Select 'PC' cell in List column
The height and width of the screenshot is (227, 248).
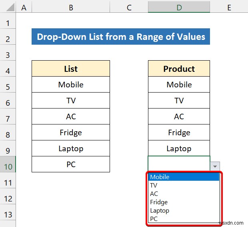tap(71, 164)
